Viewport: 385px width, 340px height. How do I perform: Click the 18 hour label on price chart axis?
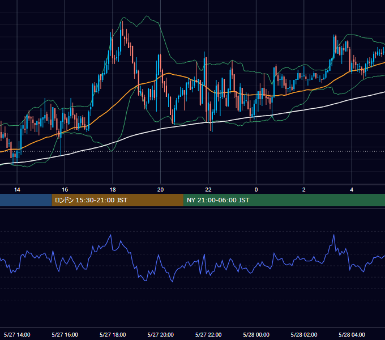click(113, 190)
